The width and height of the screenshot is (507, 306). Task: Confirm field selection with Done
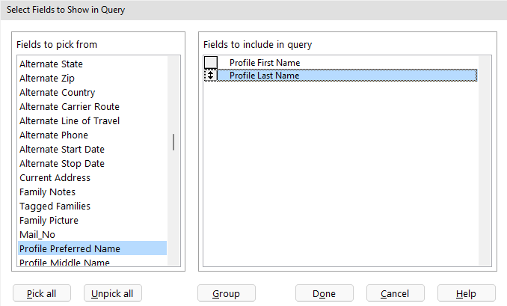point(325,293)
